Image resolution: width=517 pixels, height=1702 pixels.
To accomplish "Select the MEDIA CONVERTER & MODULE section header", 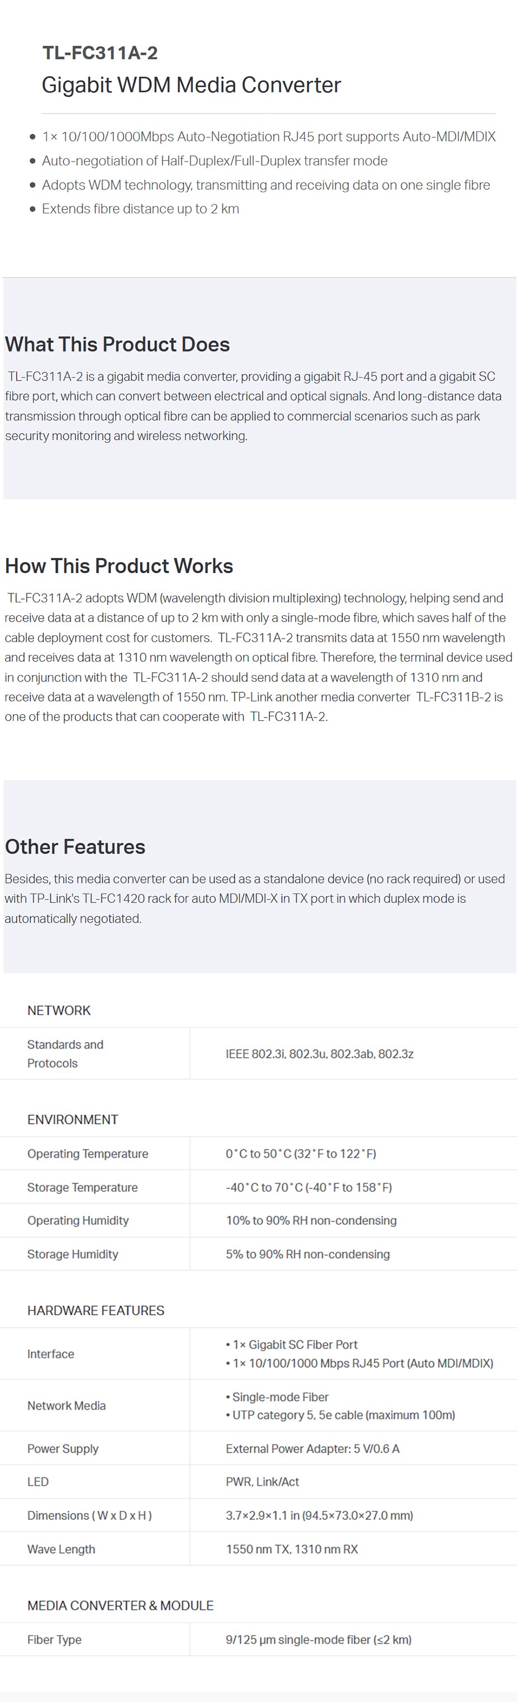I will (x=120, y=1605).
